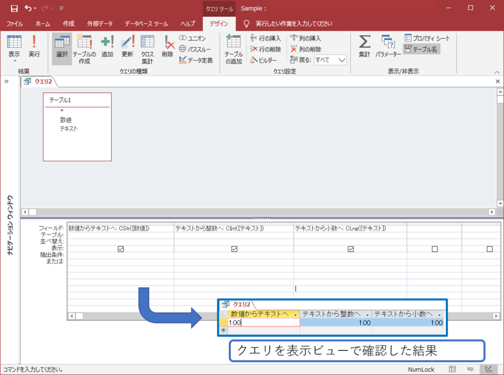The image size is (504, 375).
Task: Click the 実行したい作業を入力してください search box
Action: pyautogui.click(x=294, y=24)
